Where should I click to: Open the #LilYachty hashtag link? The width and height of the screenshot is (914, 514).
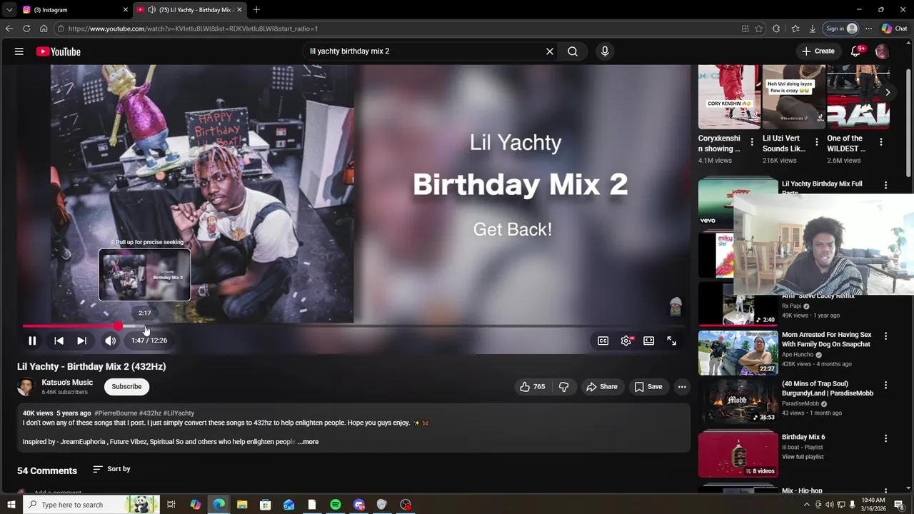coord(179,413)
